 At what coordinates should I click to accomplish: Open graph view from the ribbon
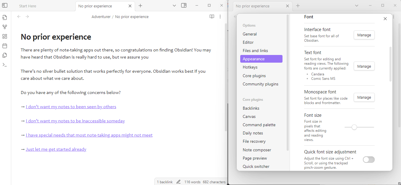[5, 27]
